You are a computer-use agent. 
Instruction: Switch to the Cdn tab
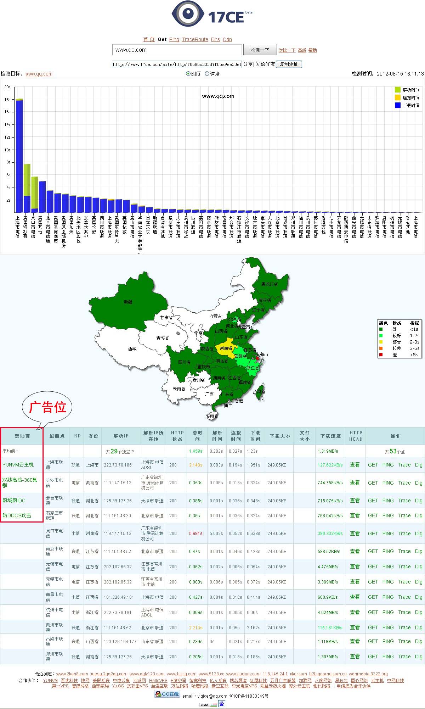pyautogui.click(x=227, y=39)
